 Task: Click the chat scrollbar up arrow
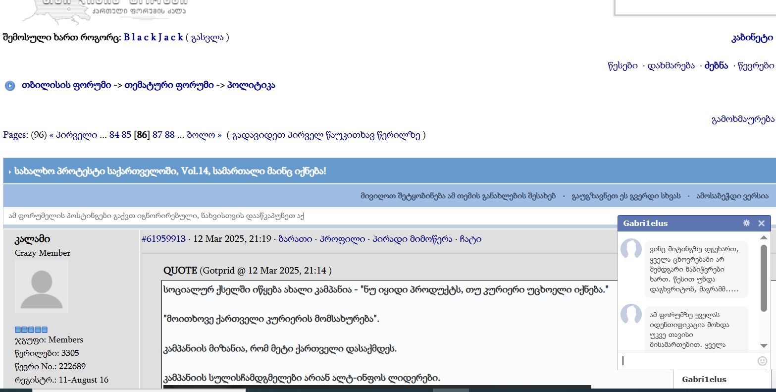coord(764,238)
